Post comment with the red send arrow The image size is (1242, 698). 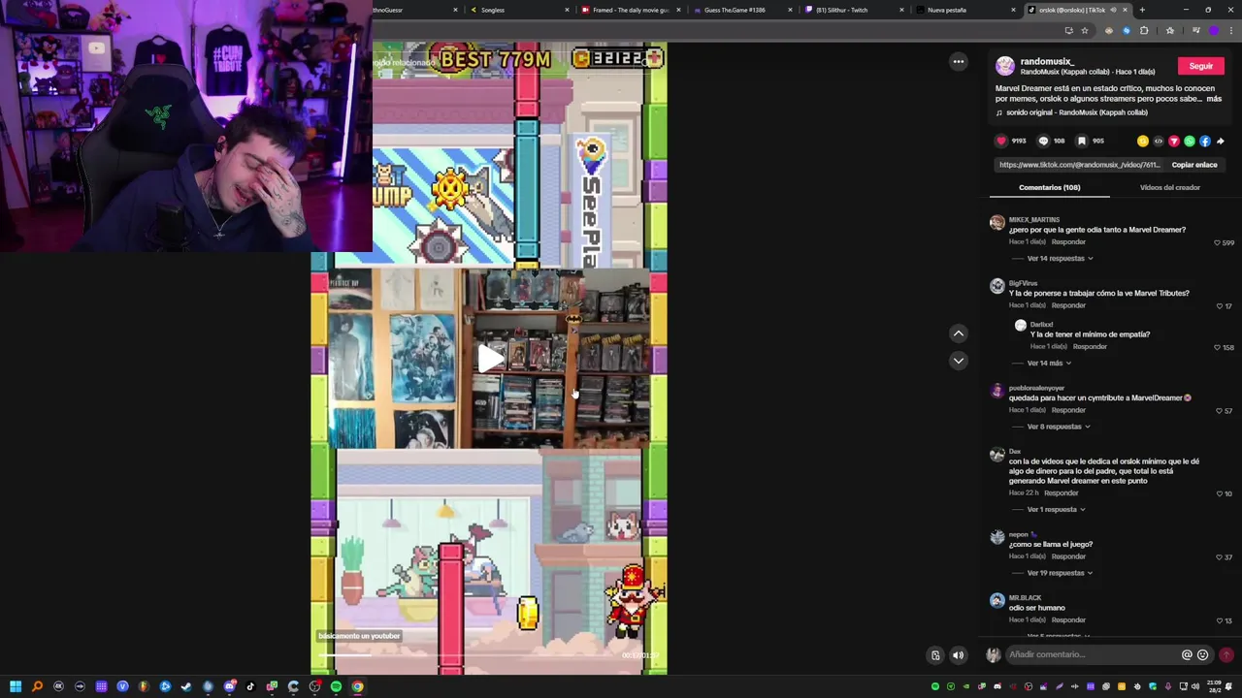[1226, 654]
